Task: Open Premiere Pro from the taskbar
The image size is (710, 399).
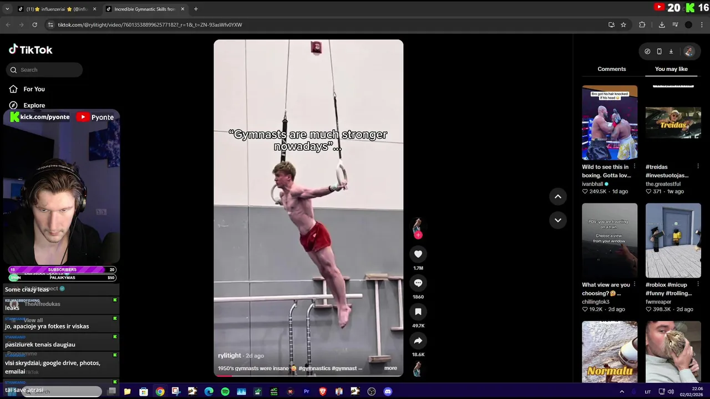Action: [x=306, y=391]
